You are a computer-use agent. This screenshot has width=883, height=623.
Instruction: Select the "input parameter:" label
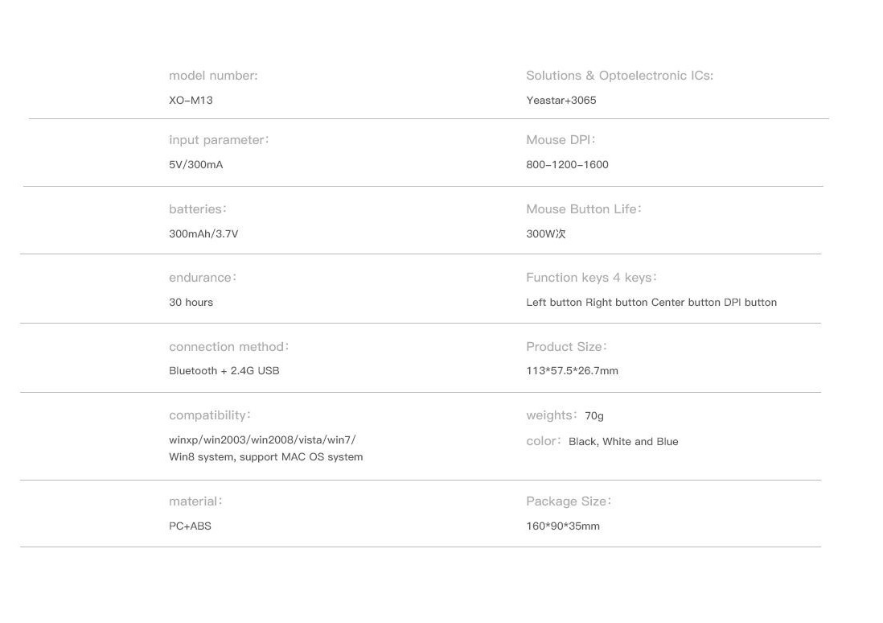pyautogui.click(x=219, y=140)
